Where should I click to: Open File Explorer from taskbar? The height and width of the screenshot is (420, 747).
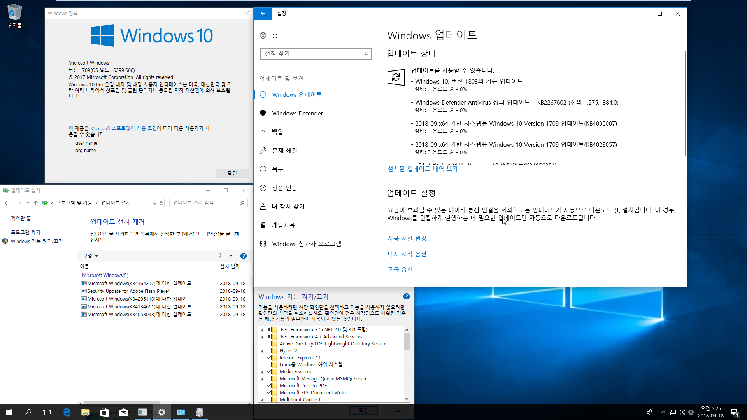coord(85,412)
